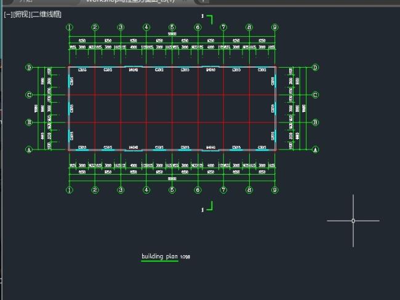Click the new drawing plus tab button
This screenshot has width=400, height=300.
[x=204, y=1]
